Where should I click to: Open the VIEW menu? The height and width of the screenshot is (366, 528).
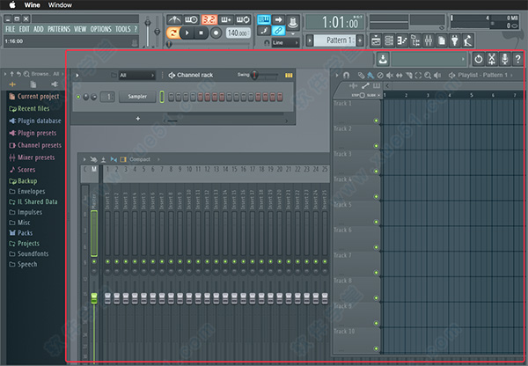pyautogui.click(x=80, y=29)
